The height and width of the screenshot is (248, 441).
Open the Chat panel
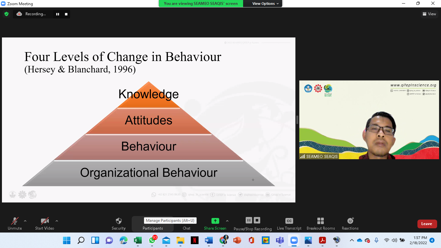tap(186, 223)
